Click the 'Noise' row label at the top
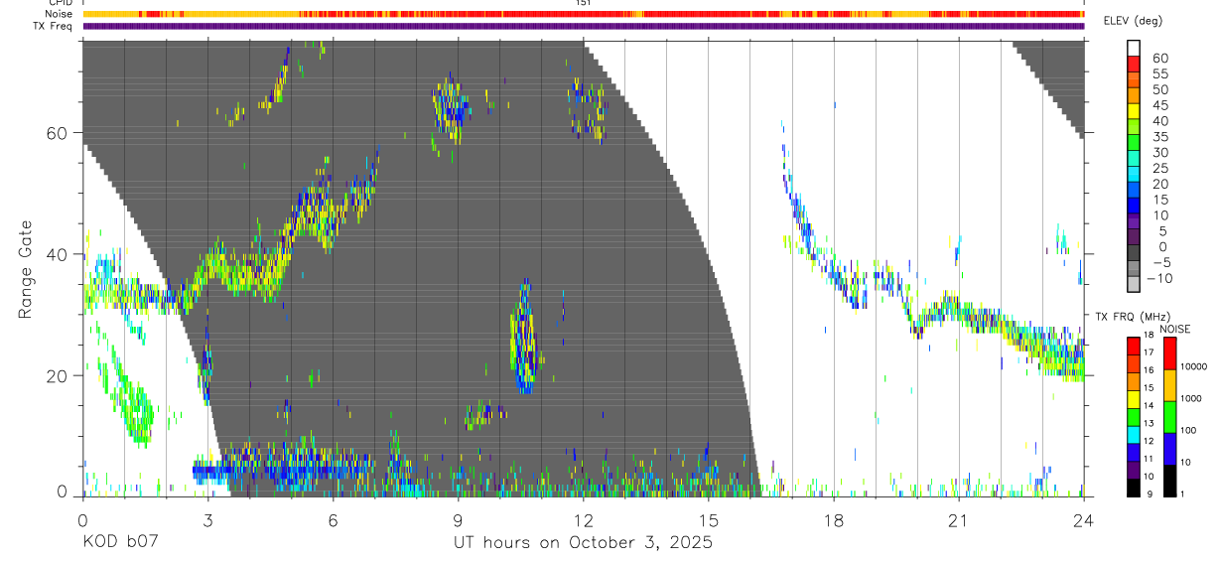This screenshot has height=563, width=1219. [x=60, y=14]
